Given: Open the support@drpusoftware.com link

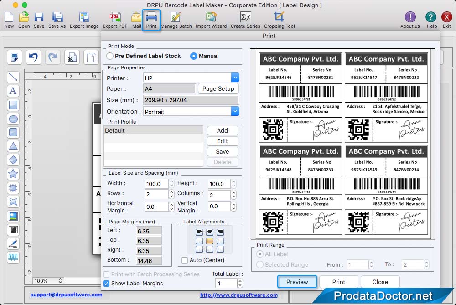Looking at the screenshot, I should click(x=66, y=295).
